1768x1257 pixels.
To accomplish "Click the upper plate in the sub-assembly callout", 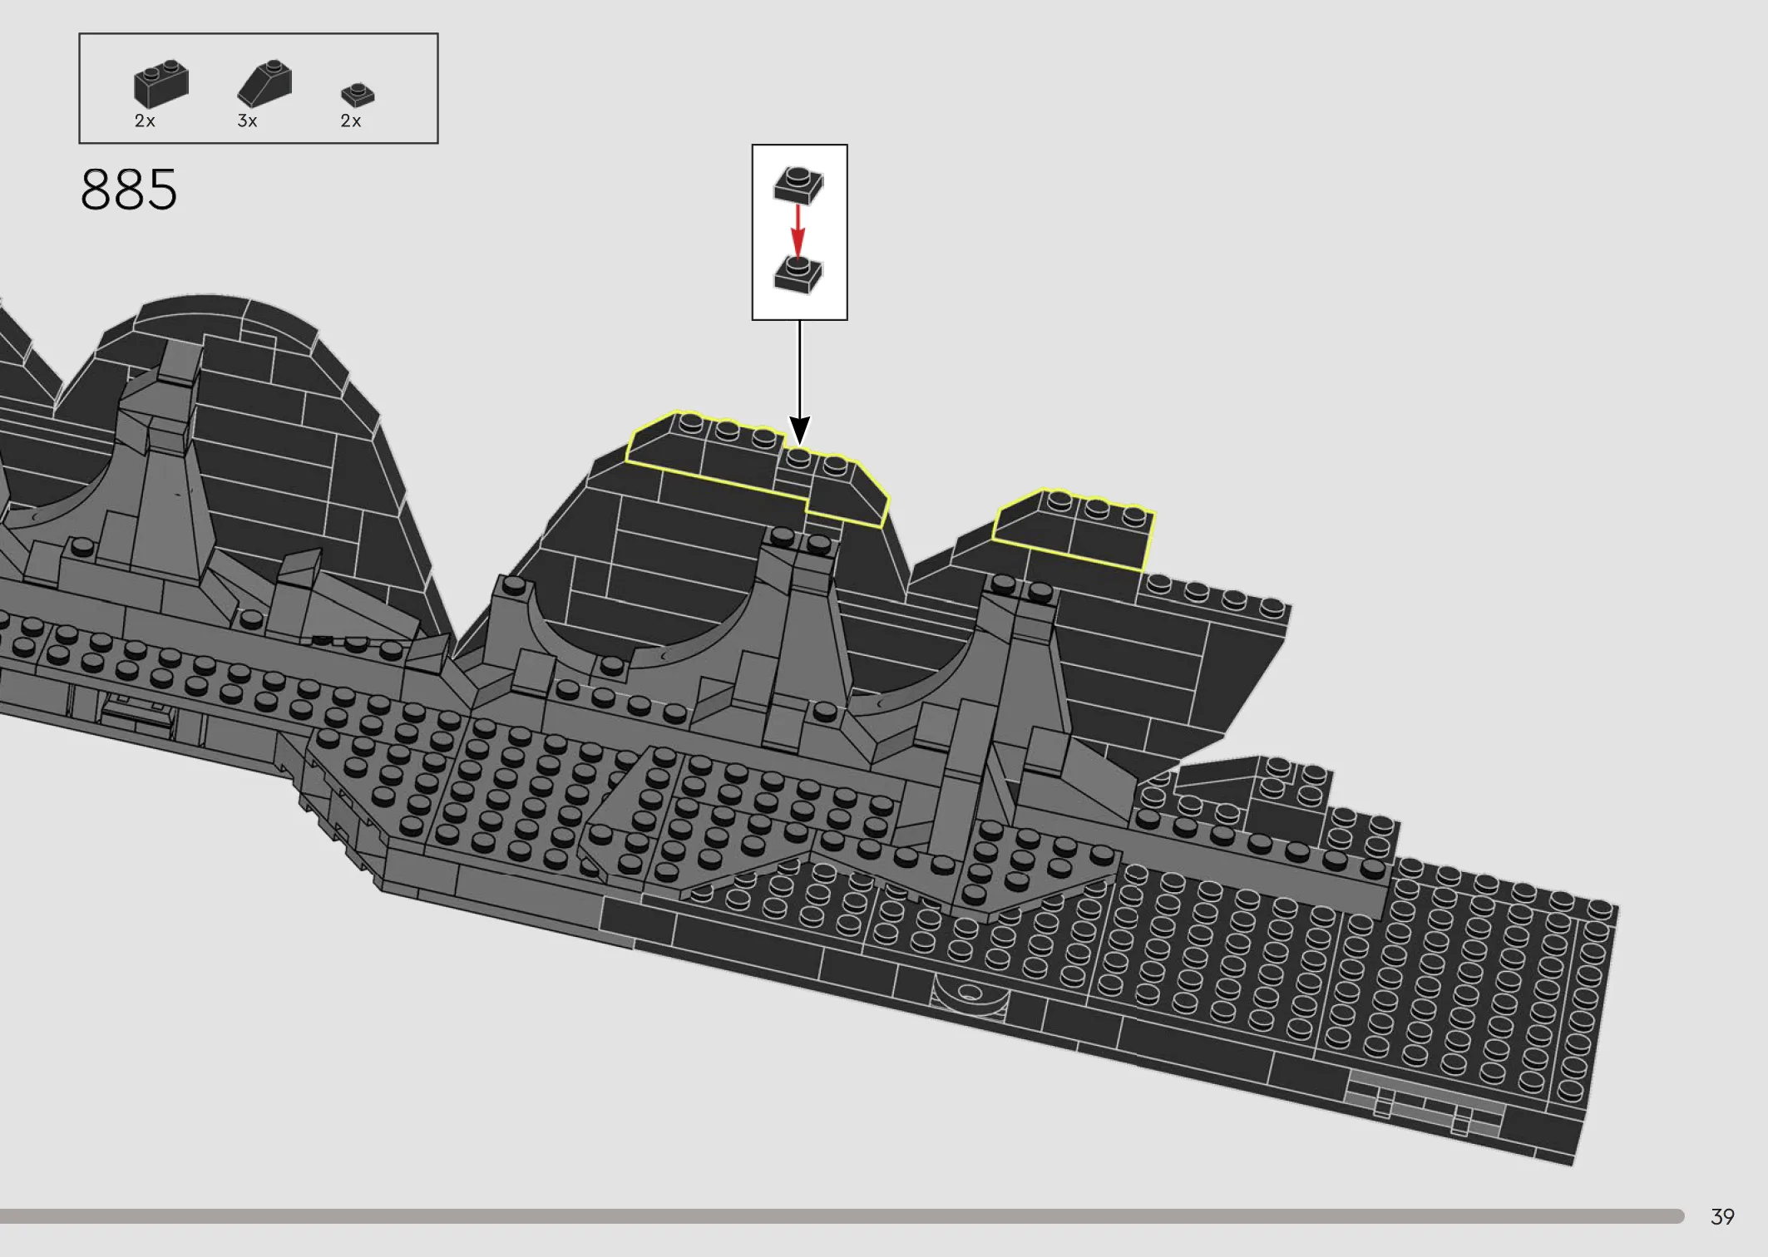I will pos(798,185).
